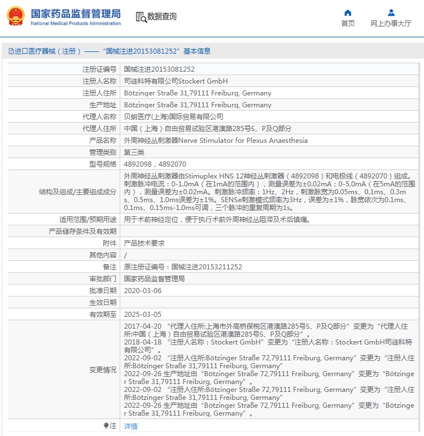The width and height of the screenshot is (424, 436).
Task: Select expiry date 2025-03-05
Action: (x=143, y=315)
